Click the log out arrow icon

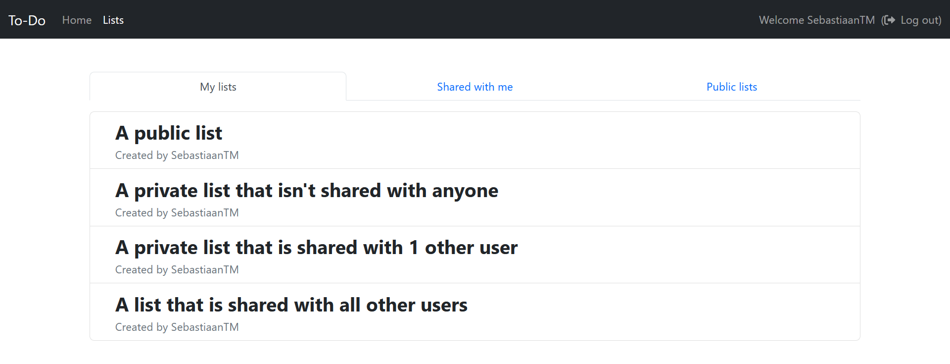(x=890, y=20)
